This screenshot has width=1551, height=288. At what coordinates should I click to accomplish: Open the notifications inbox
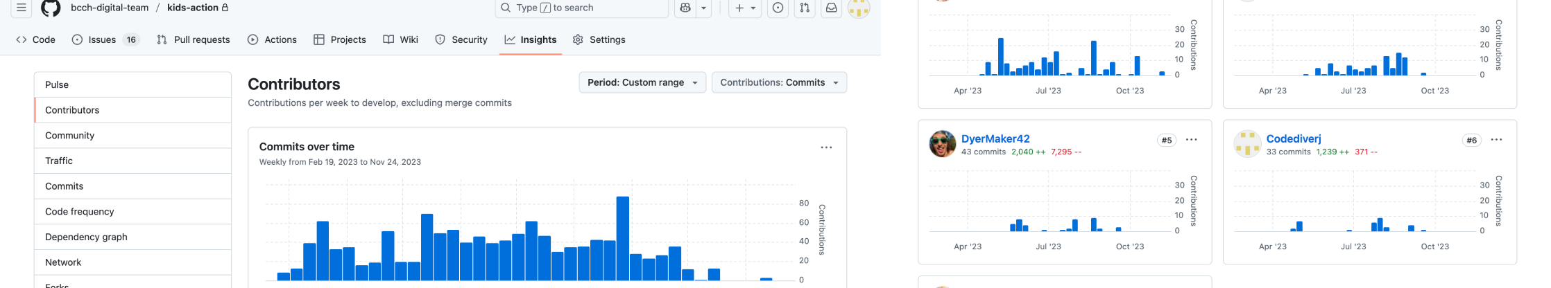[831, 8]
